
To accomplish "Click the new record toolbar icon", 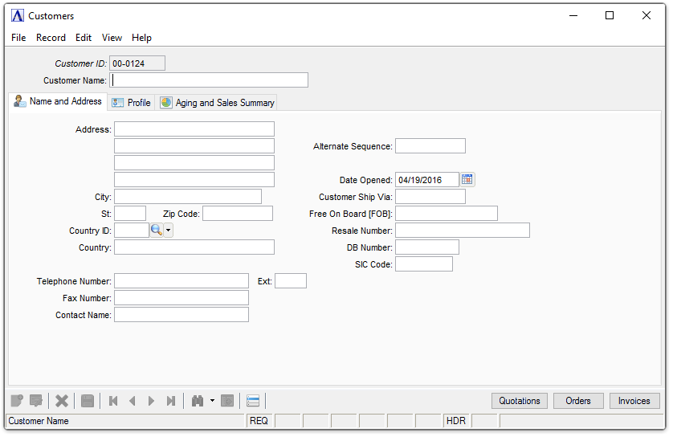I will (x=17, y=401).
